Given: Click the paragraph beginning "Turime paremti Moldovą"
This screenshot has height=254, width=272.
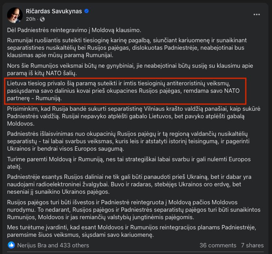Looking at the screenshot, I should tap(129, 163).
